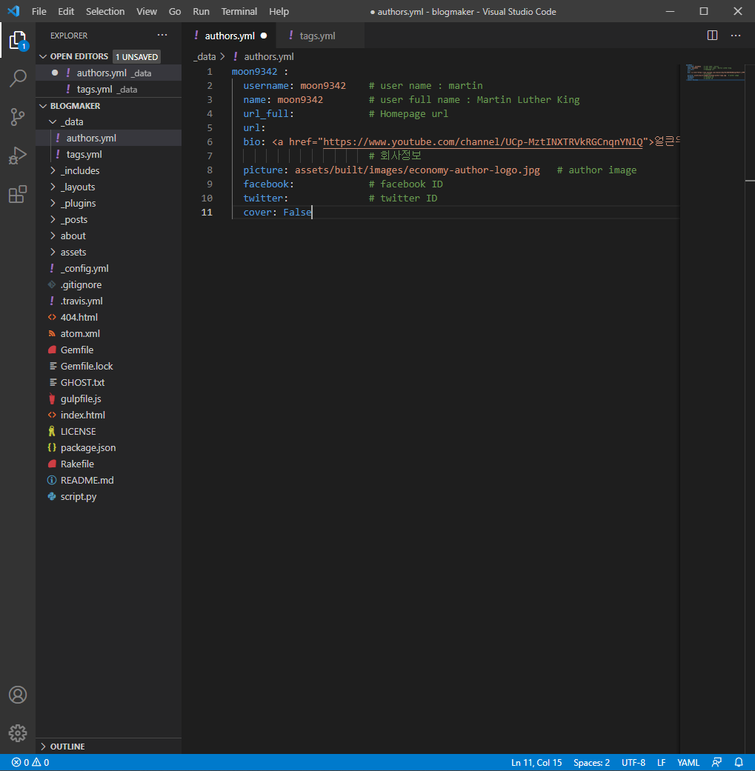Open .gitignore file

point(109,284)
